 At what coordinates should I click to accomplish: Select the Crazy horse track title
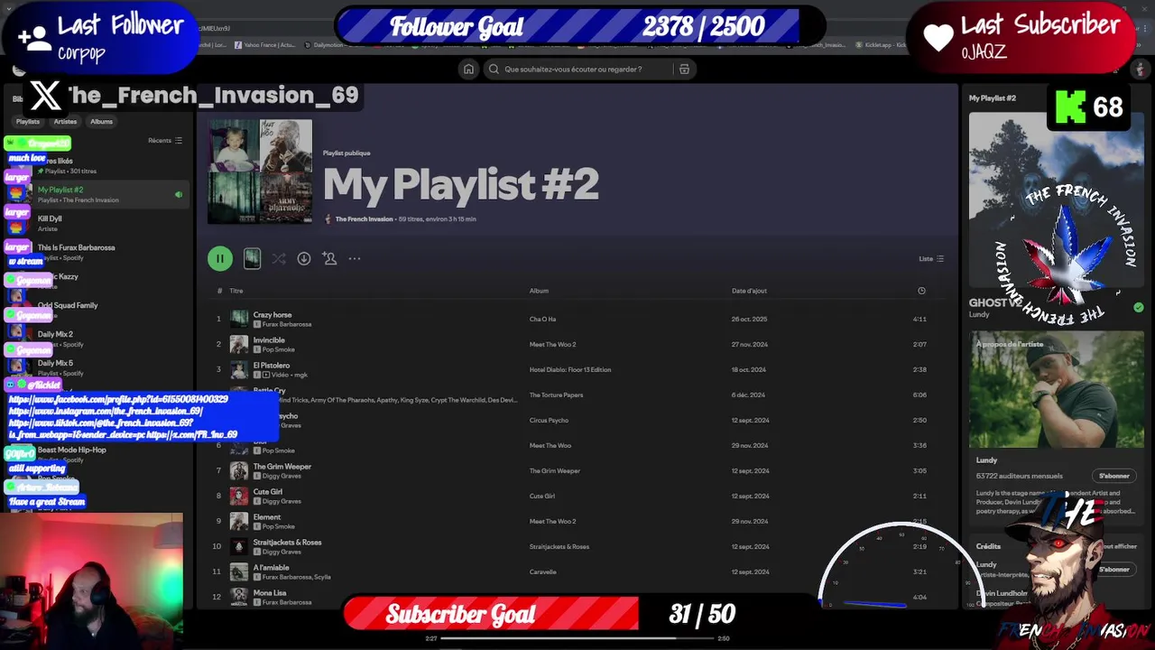273,315
